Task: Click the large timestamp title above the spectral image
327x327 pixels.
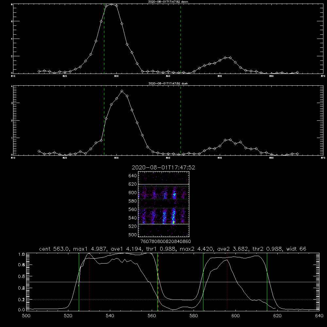Action: (163, 167)
